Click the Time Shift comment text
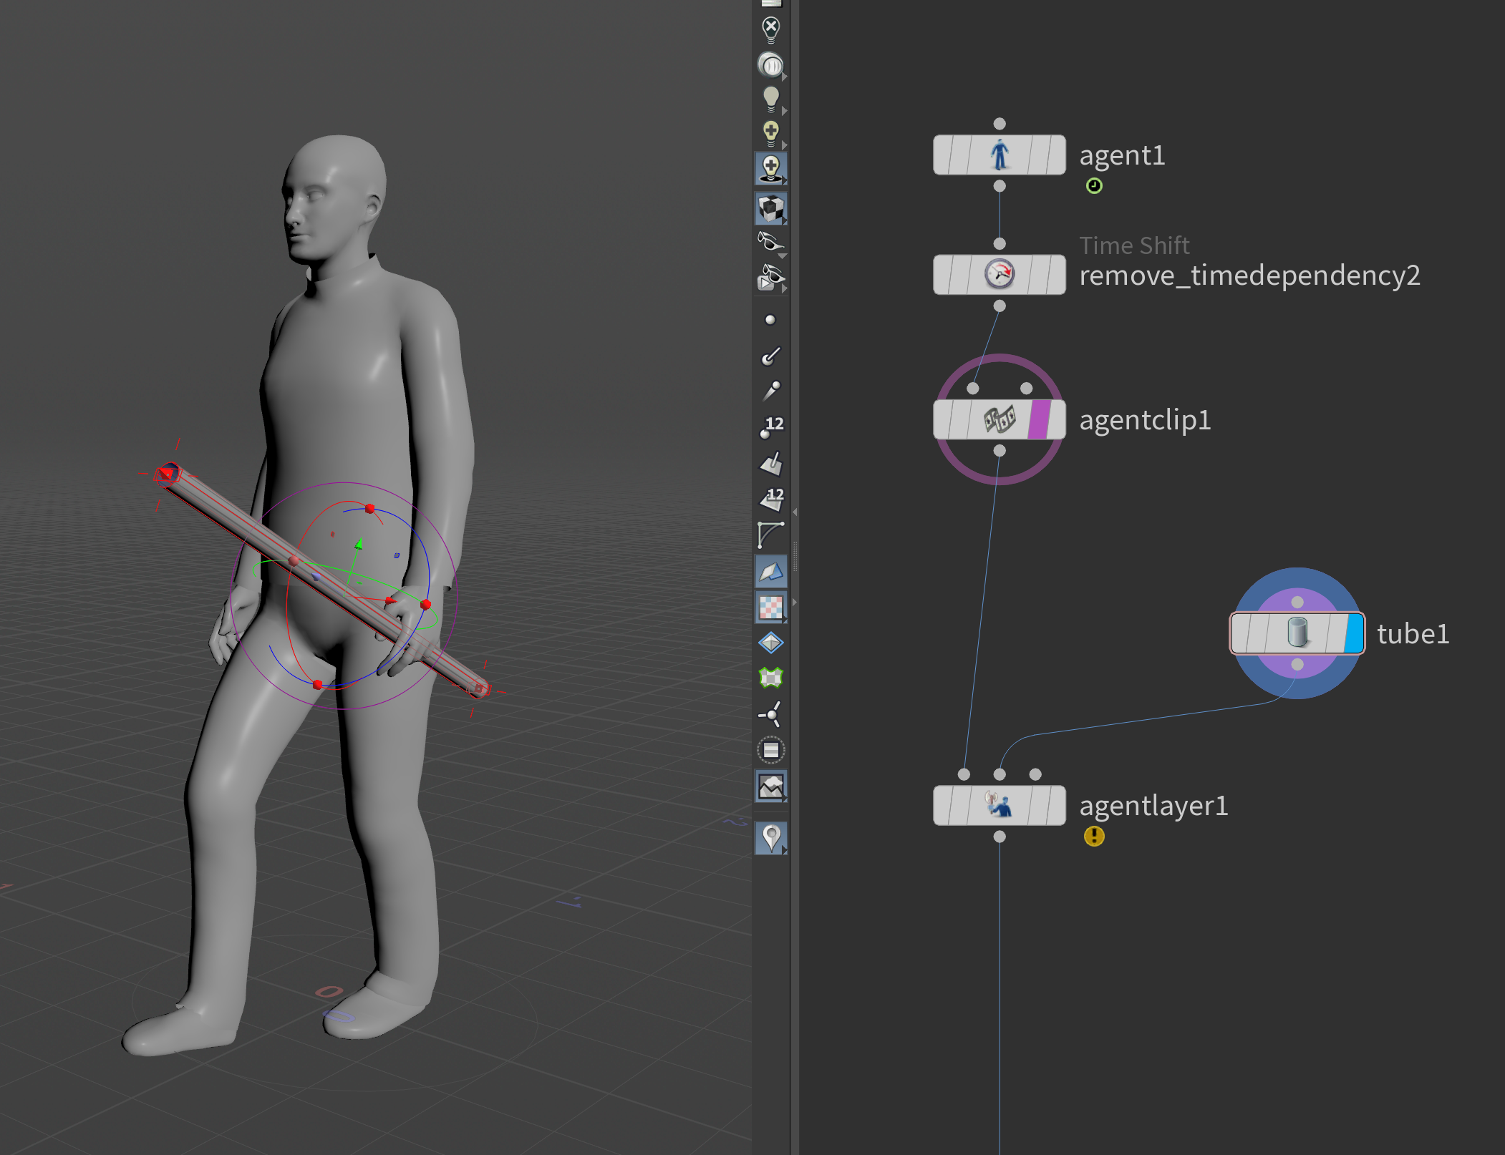The height and width of the screenshot is (1155, 1505). (1134, 245)
